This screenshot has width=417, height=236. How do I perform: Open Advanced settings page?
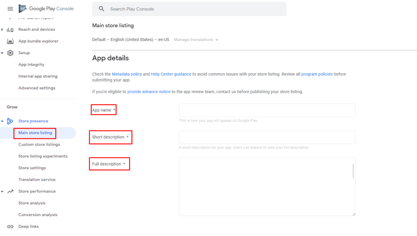coord(37,88)
